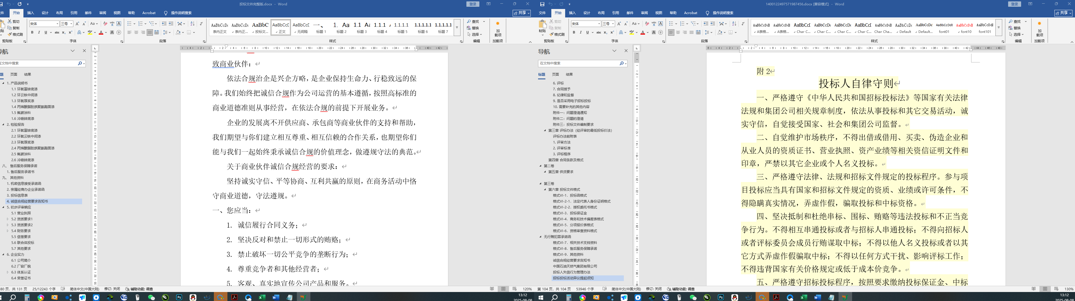This screenshot has height=301, width=1075.
Task: Click the Repeat/Redo arrow in 投标文件完整版 title bar
Action: click(x=20, y=4)
